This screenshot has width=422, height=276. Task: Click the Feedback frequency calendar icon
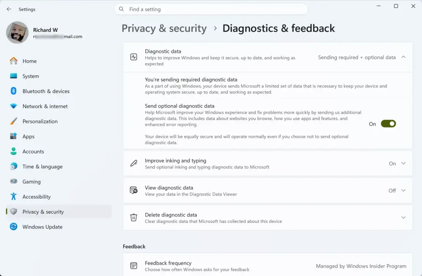(x=134, y=266)
